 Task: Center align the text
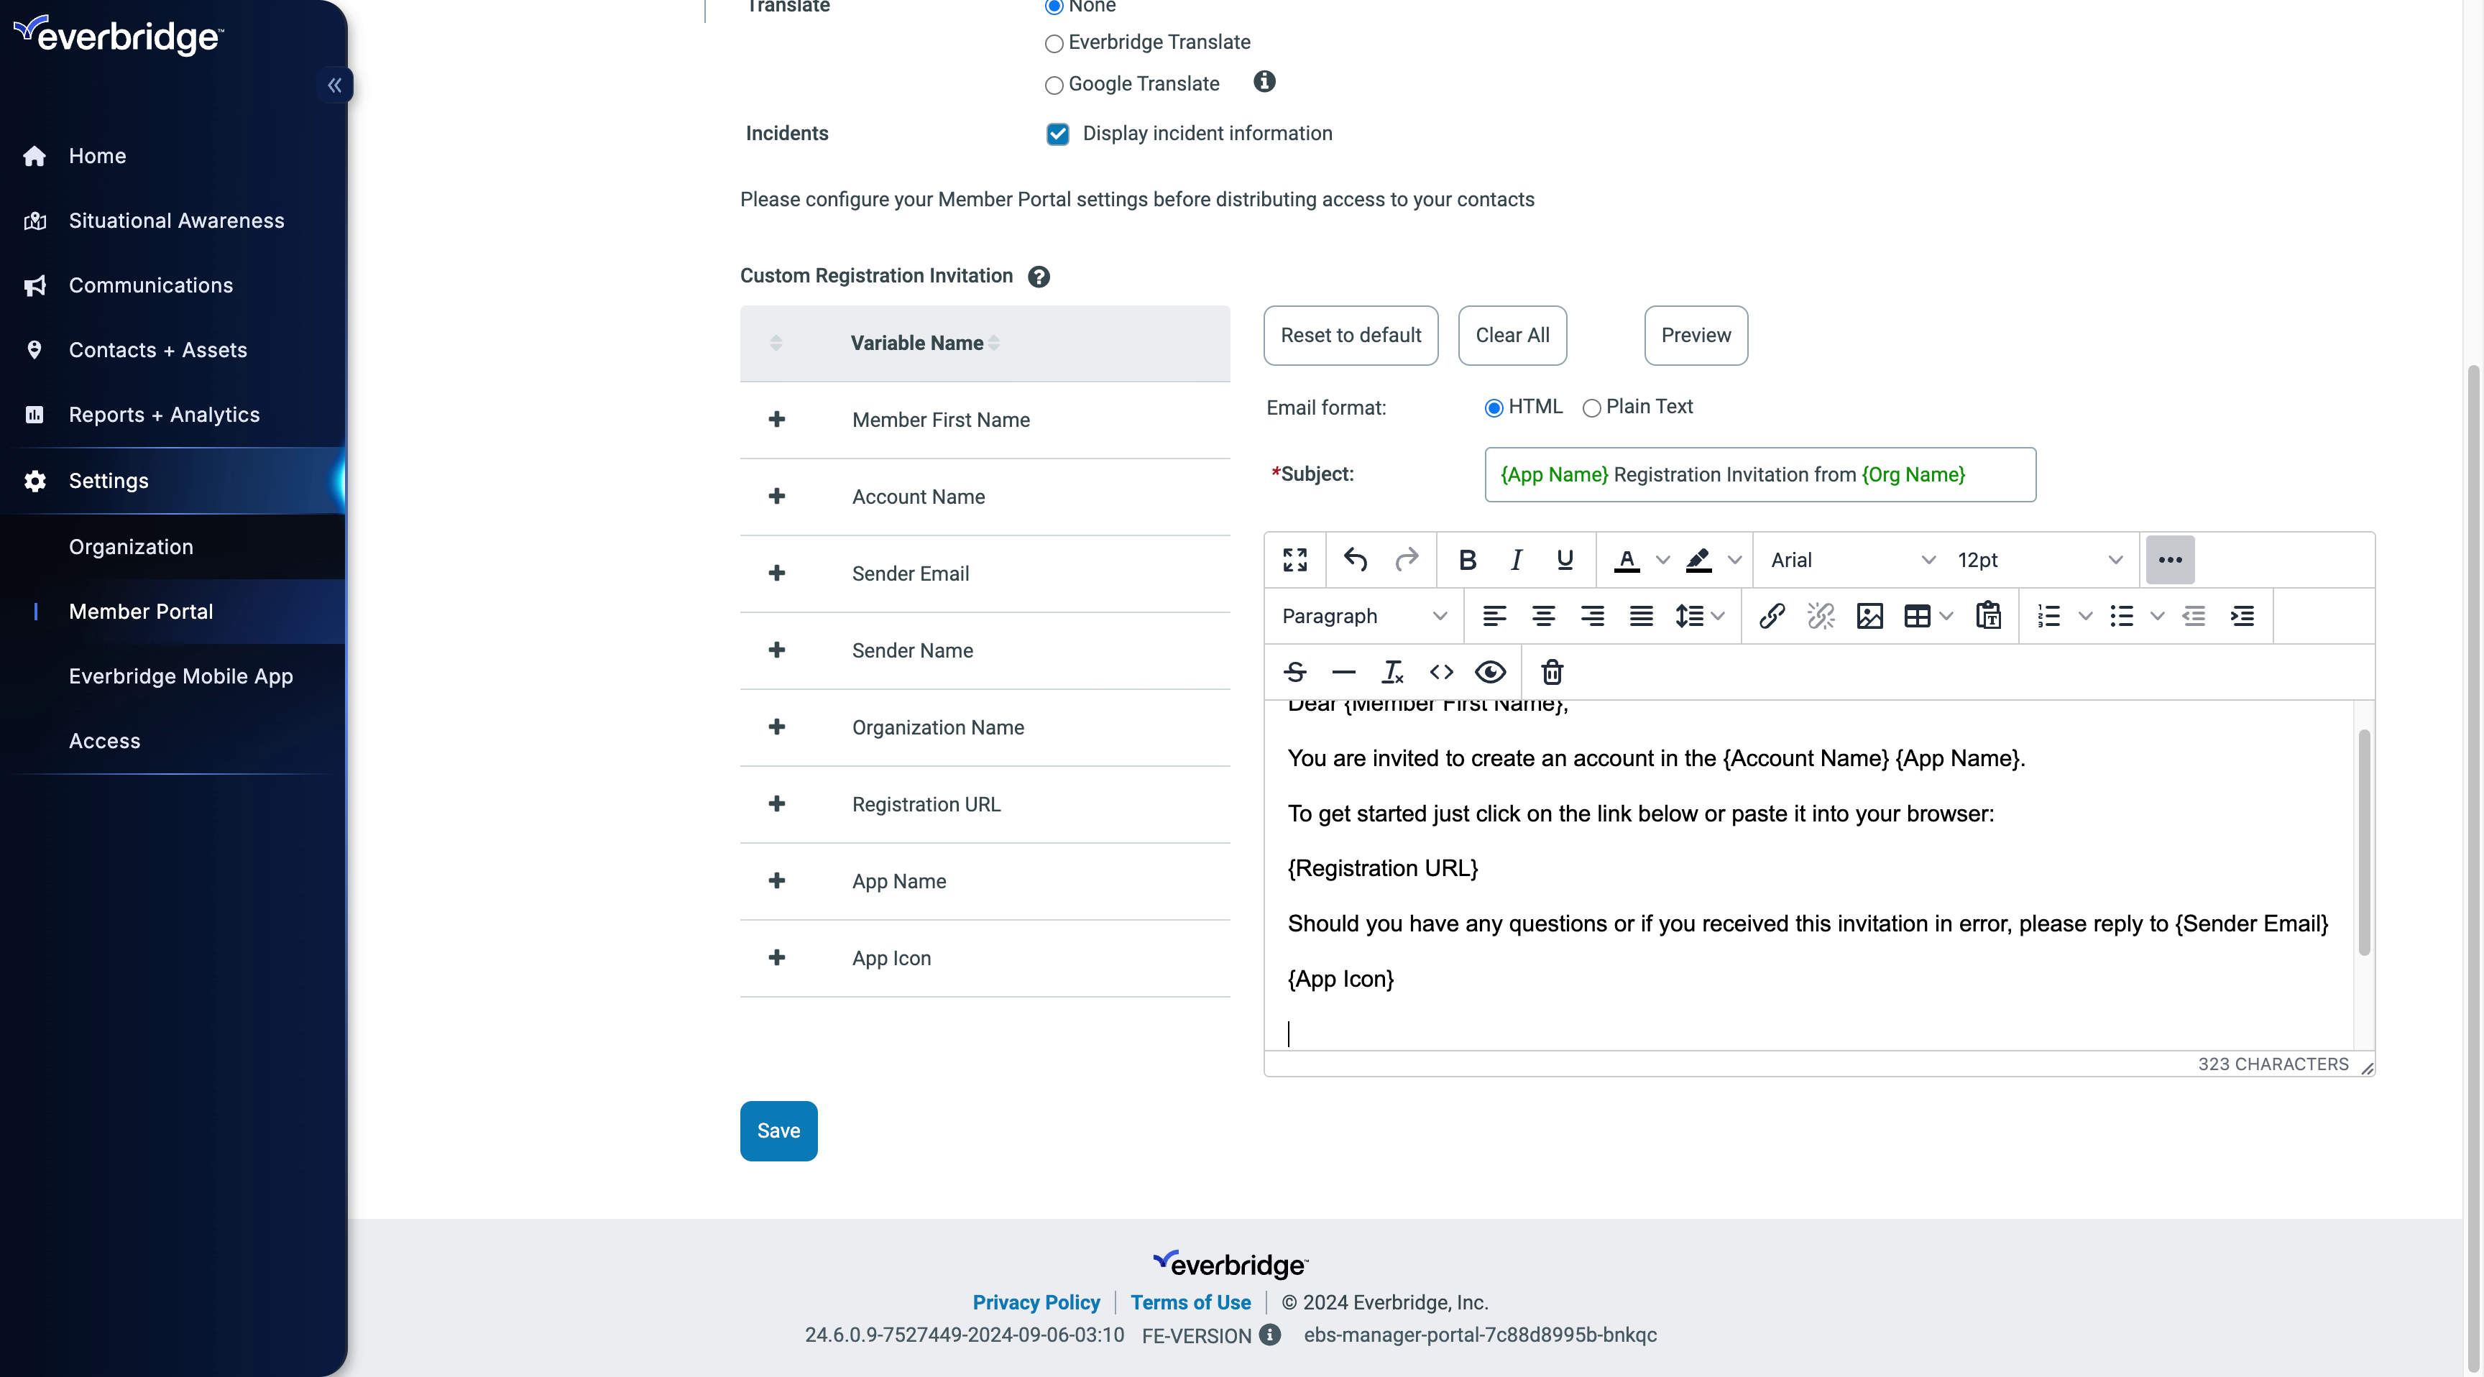tap(1543, 616)
